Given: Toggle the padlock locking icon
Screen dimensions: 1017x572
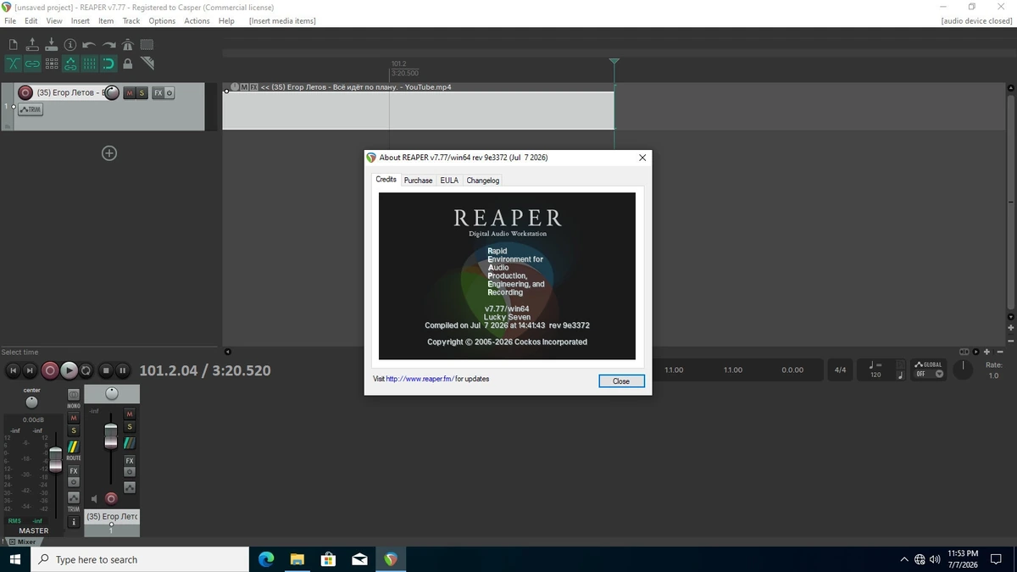Looking at the screenshot, I should click(128, 64).
